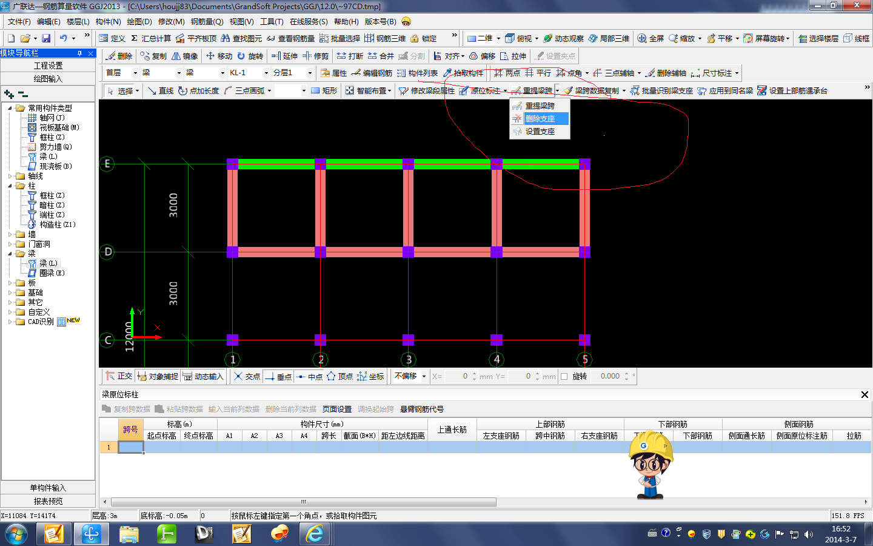The height and width of the screenshot is (546, 873).
Task: Open 钢筋三维 rebar 3D view
Action: (x=385, y=38)
